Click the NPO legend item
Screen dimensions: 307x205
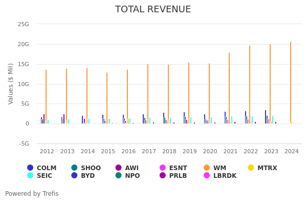[x=128, y=176]
